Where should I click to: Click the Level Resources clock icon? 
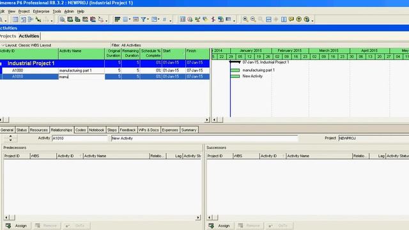[190, 19]
